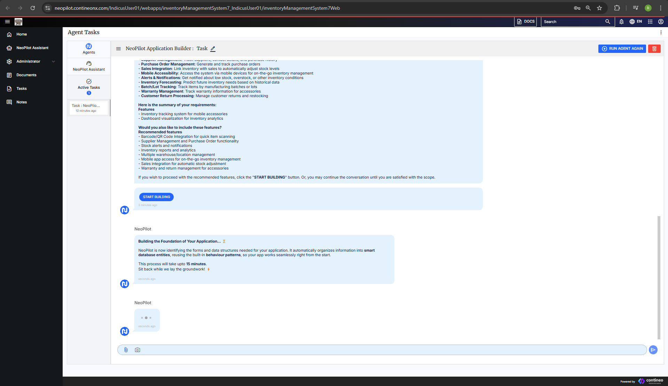Click 'Building the Foundation of Your Application...' heading
Viewport: 668px width, 386px height.
[x=180, y=242]
